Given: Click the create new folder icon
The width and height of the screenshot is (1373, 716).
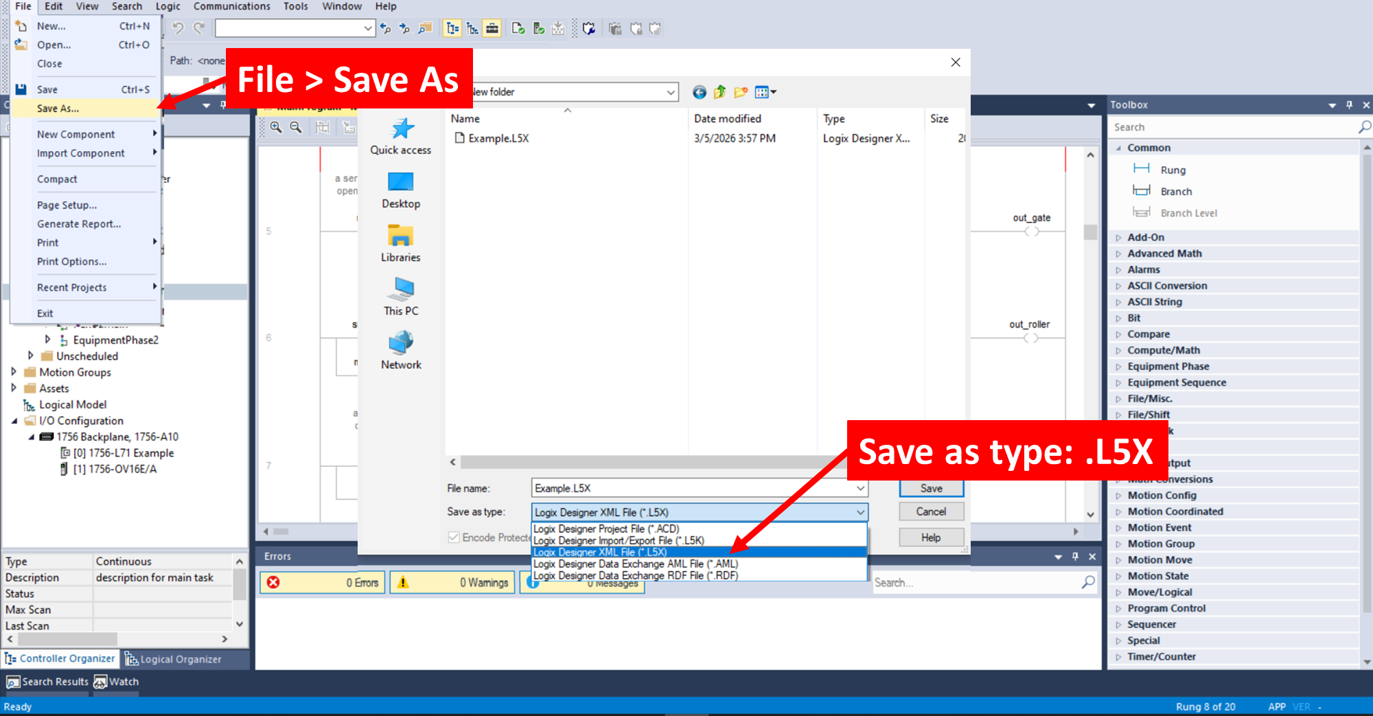Looking at the screenshot, I should [x=740, y=92].
